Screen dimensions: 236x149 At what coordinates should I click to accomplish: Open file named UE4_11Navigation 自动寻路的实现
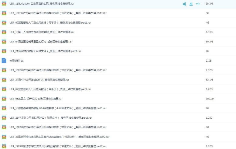pyautogui.click(x=42, y=4)
